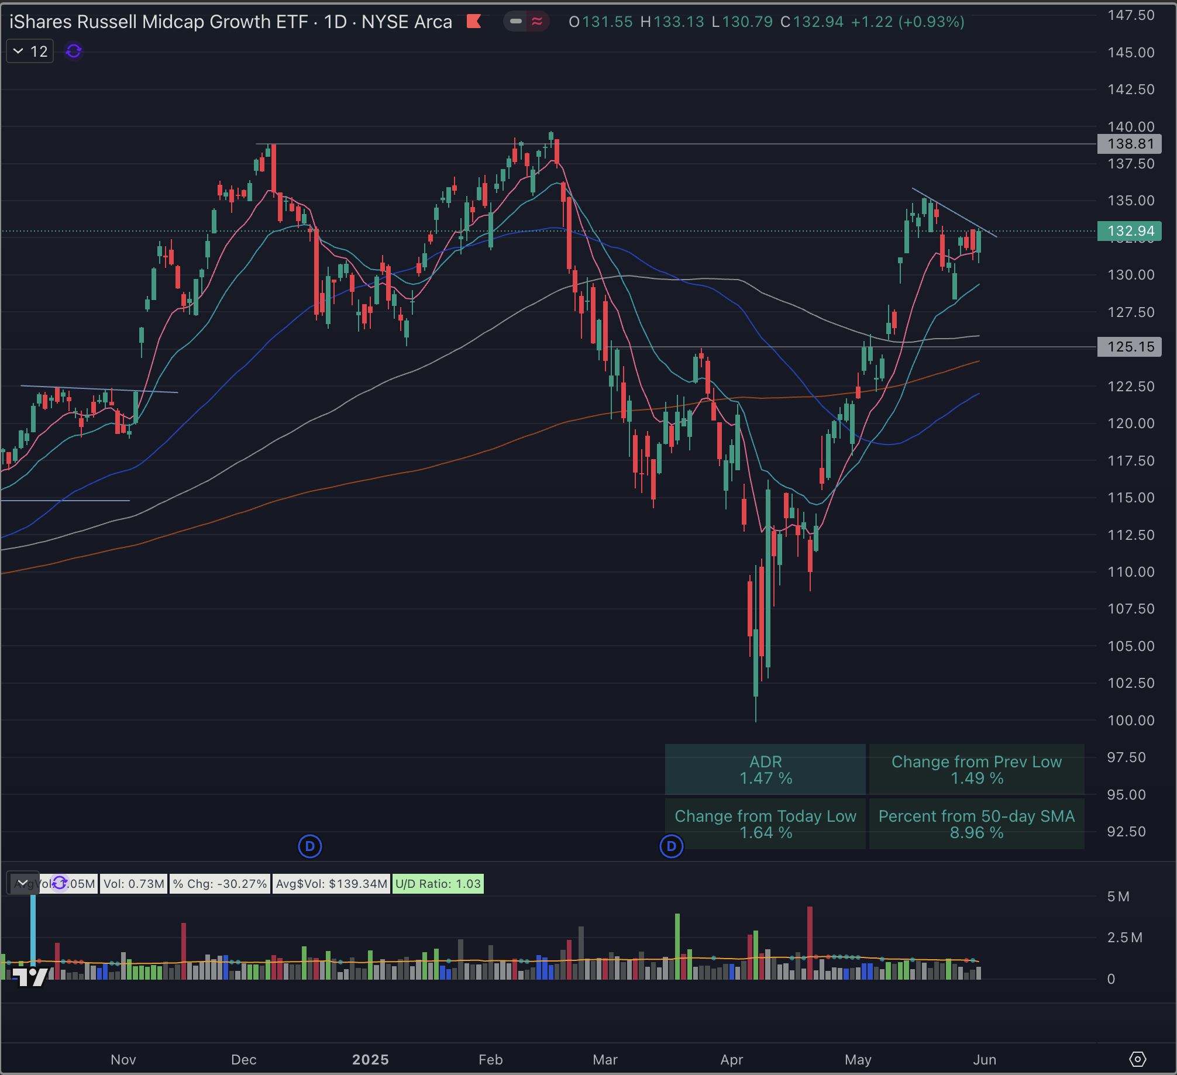Click the dividend D marker under March
The width and height of the screenshot is (1177, 1075).
click(x=671, y=846)
